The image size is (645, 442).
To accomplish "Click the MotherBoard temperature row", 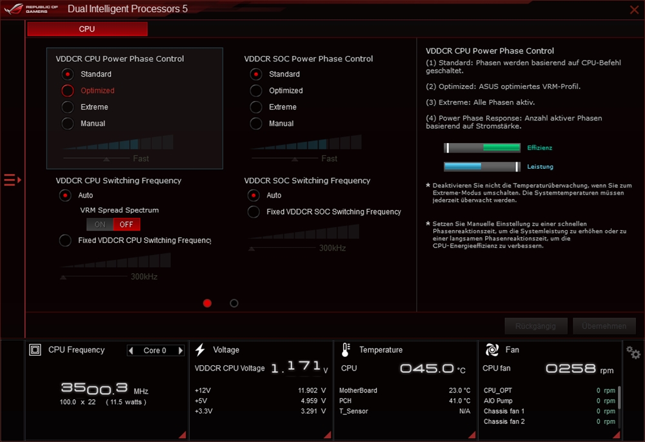I will (x=405, y=390).
